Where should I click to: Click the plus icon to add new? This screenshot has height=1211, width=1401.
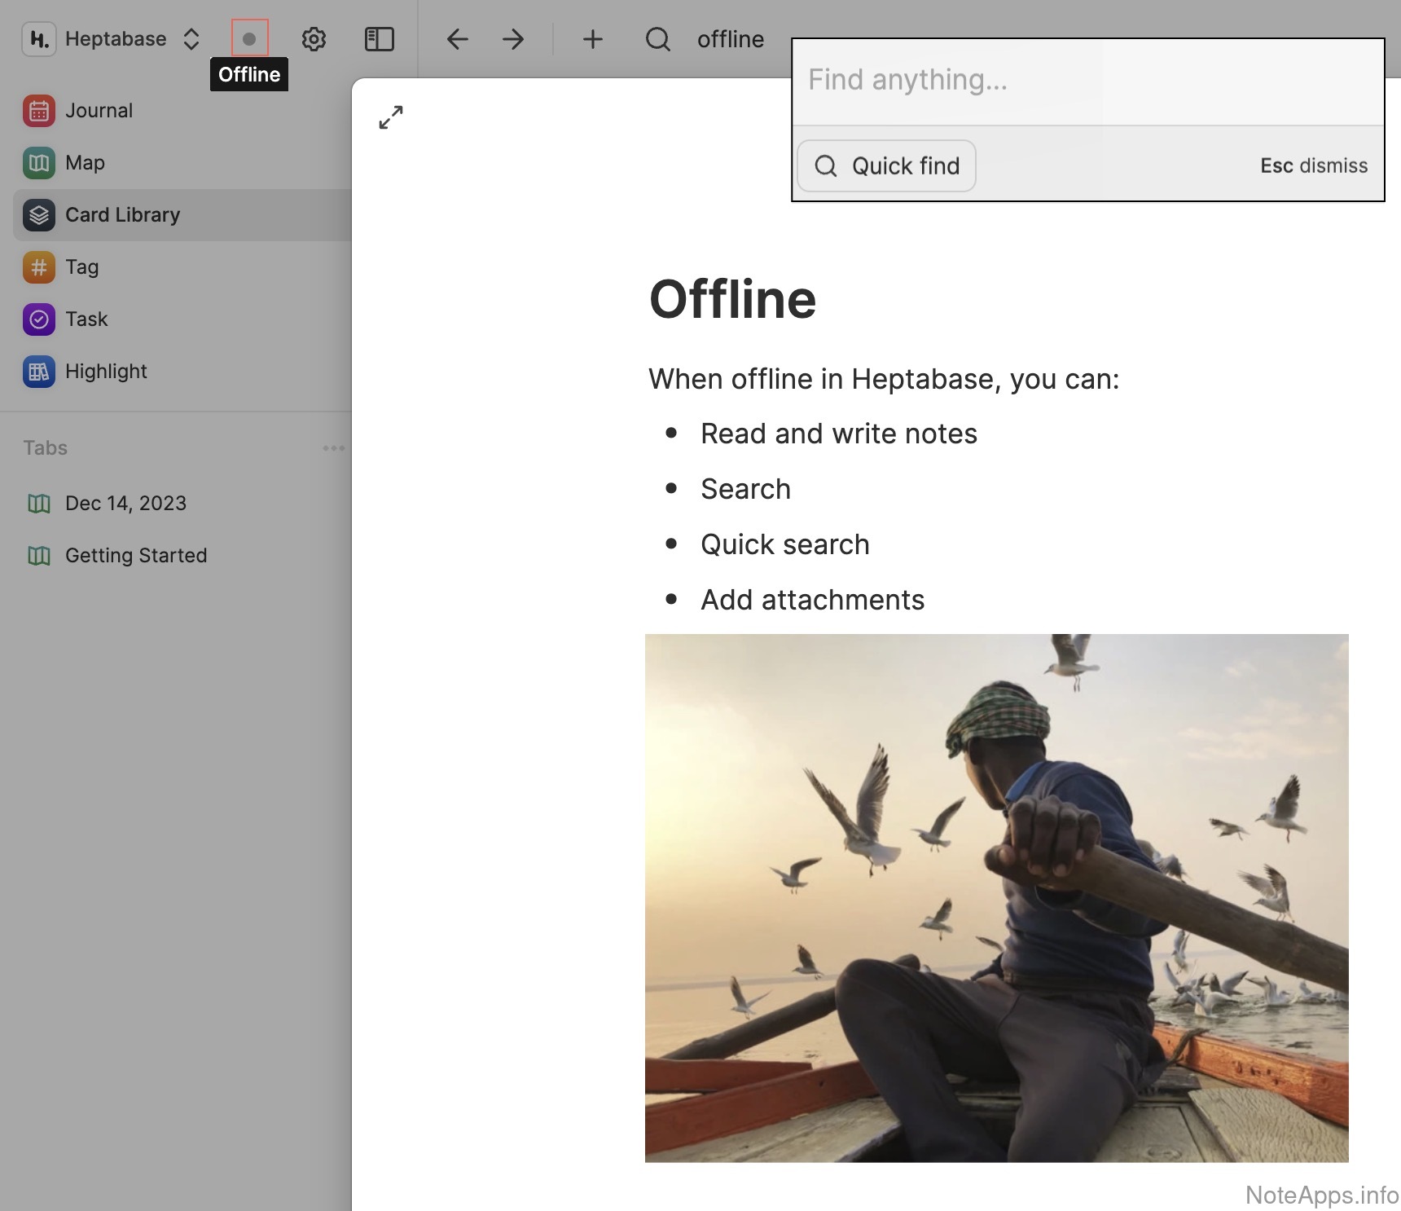592,38
